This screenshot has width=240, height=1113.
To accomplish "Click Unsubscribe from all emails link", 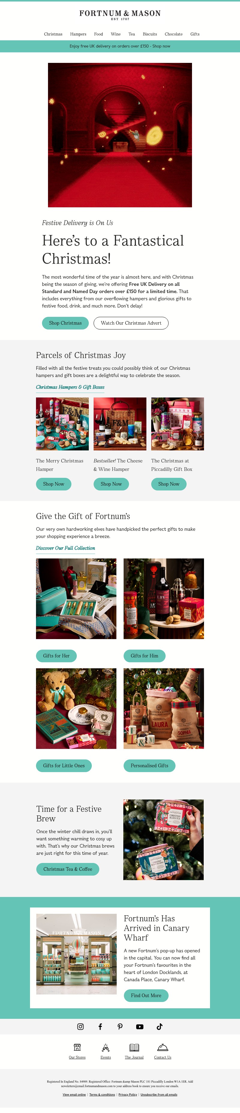I will (x=159, y=1094).
